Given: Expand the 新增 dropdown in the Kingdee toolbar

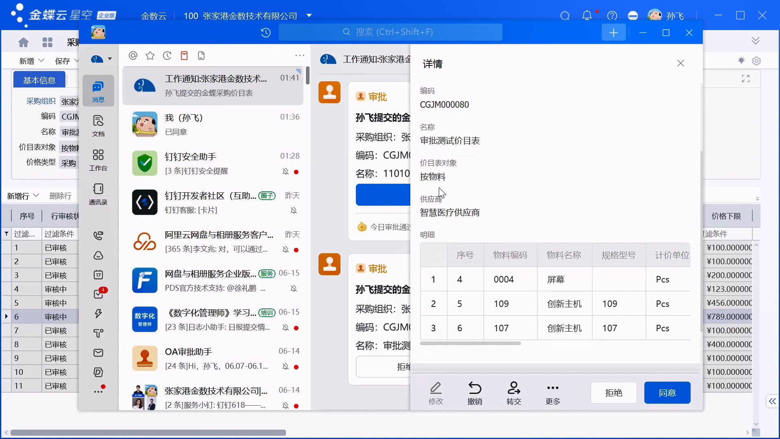Looking at the screenshot, I should click(x=41, y=61).
